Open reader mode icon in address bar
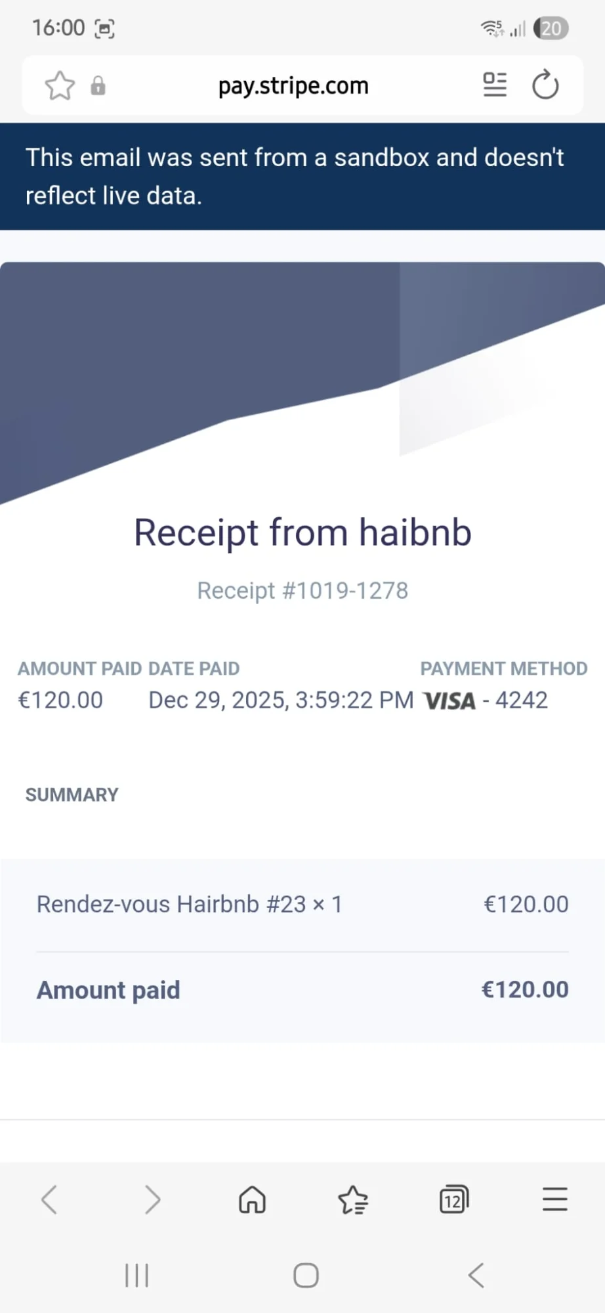This screenshot has height=1313, width=605. point(495,85)
